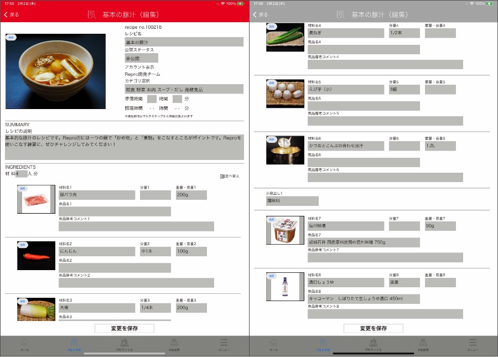Open the menu tab on the right screen
Image resolution: width=498 pixels, height=357 pixels.
[472, 344]
